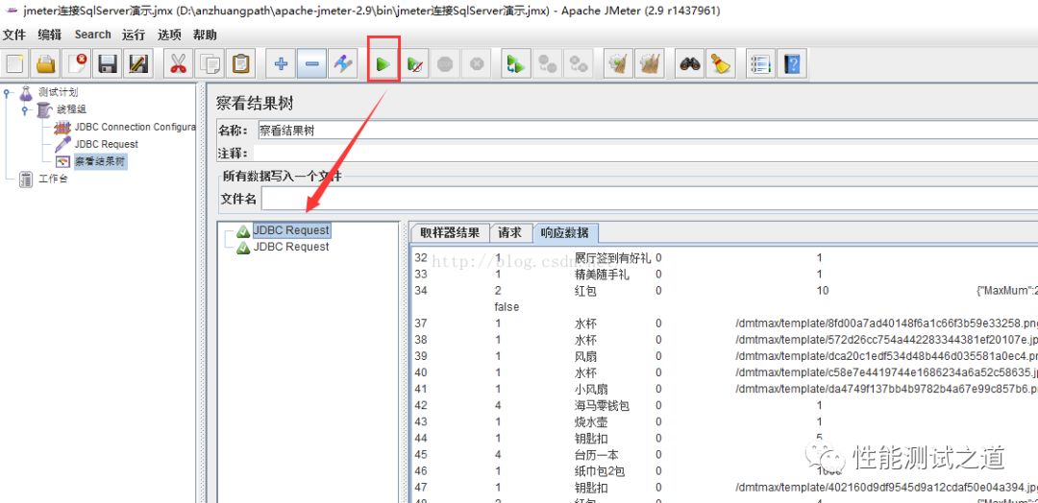The width and height of the screenshot is (1038, 503).
Task: Click the false value in response data
Action: [x=507, y=307]
